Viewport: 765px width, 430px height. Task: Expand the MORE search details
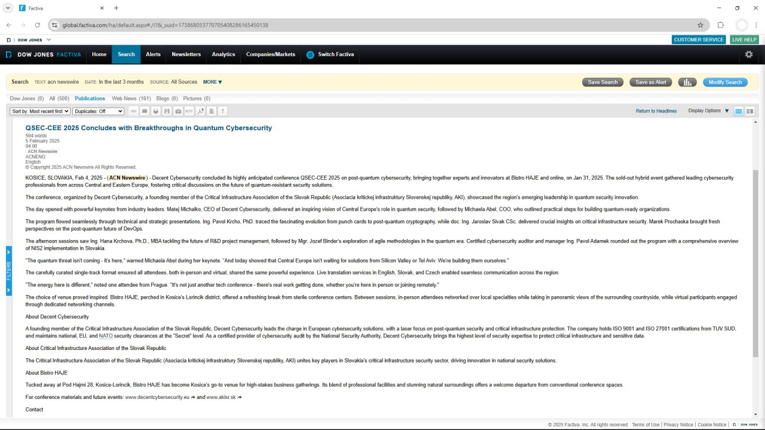click(x=212, y=82)
